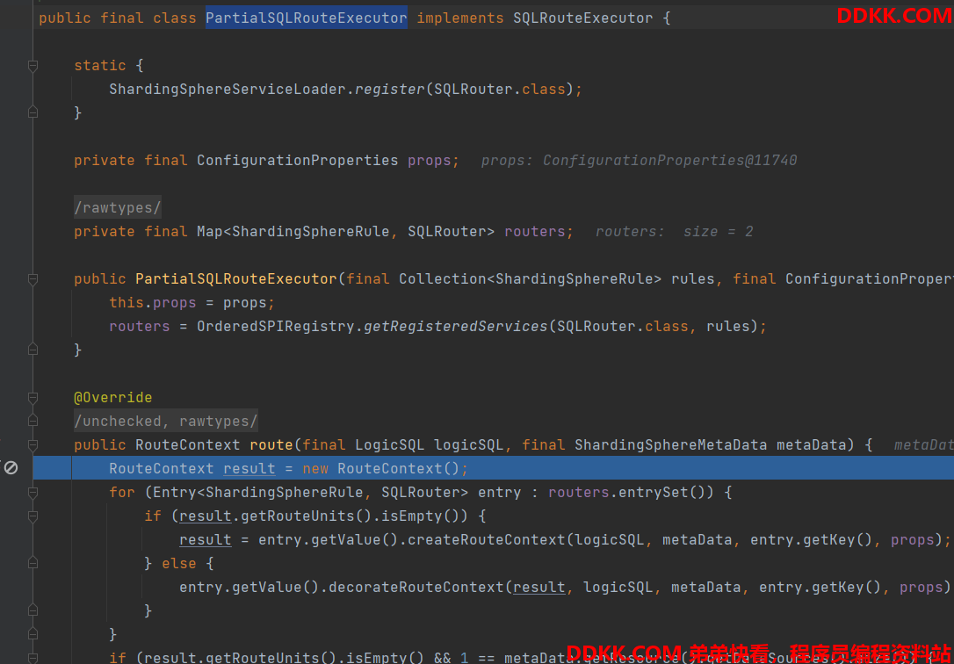The width and height of the screenshot is (954, 664).
Task: Toggle the disabled breakpoint icon in the gutter
Action: click(11, 468)
